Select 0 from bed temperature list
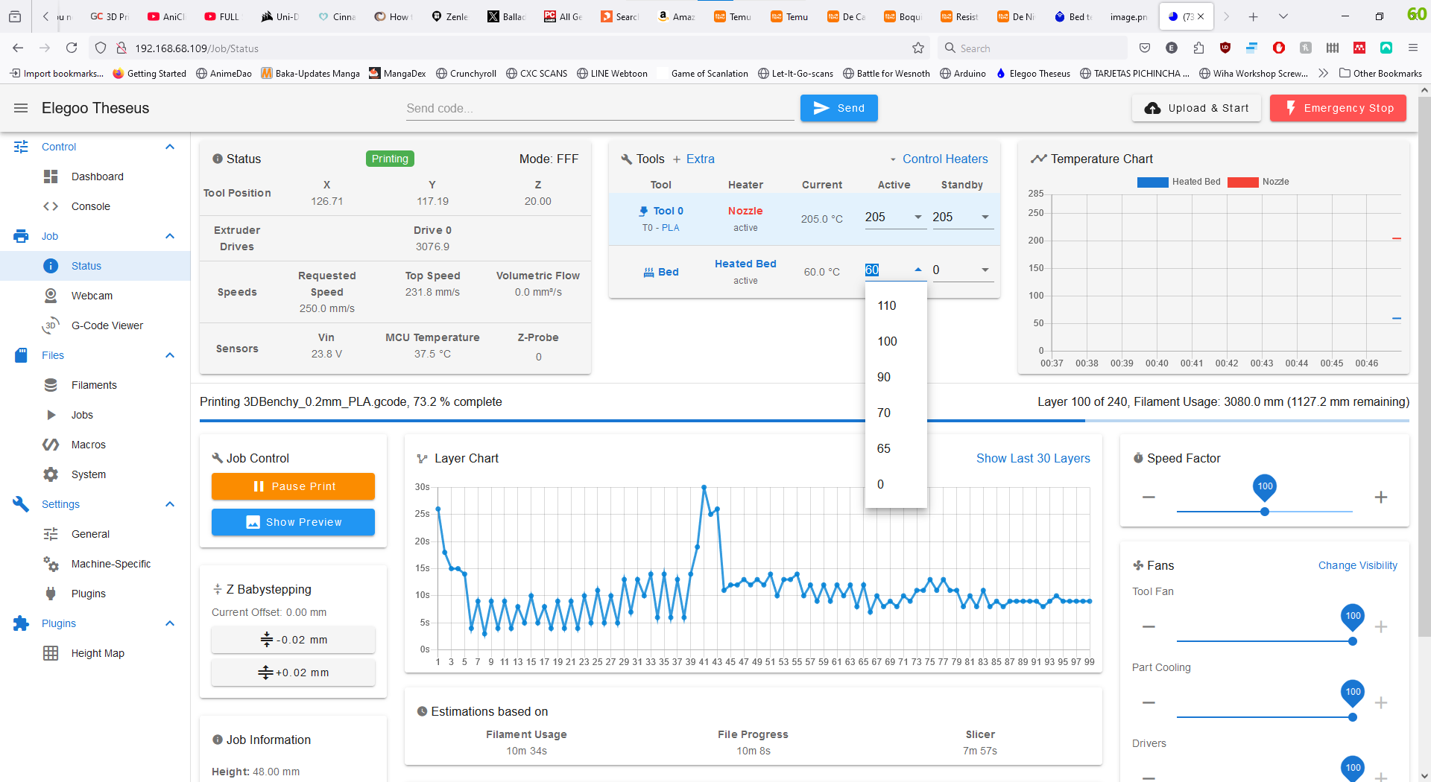The image size is (1431, 782). point(896,484)
